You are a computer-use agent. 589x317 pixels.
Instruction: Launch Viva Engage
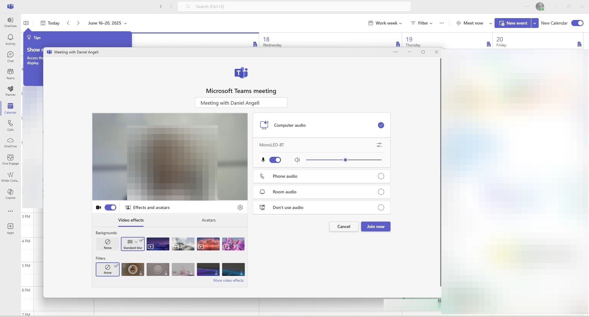(x=10, y=160)
